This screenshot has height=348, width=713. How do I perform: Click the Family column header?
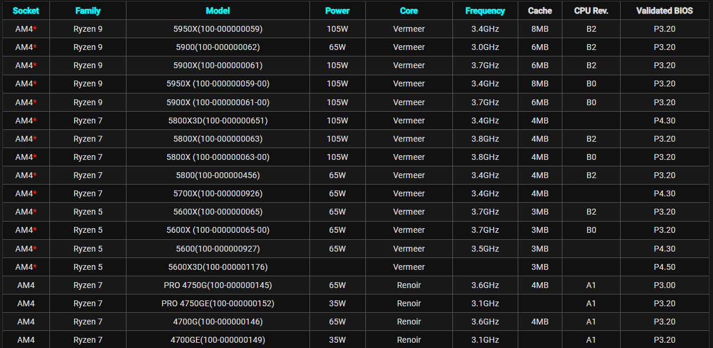click(88, 11)
